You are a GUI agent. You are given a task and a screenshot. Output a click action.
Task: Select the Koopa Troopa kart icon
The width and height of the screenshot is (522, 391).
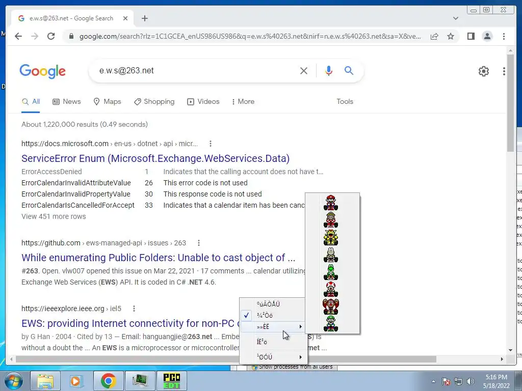(x=330, y=255)
